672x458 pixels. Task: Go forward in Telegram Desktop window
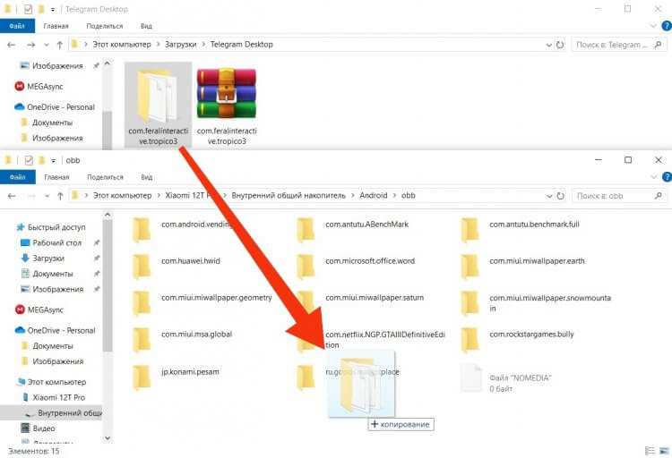(x=30, y=45)
